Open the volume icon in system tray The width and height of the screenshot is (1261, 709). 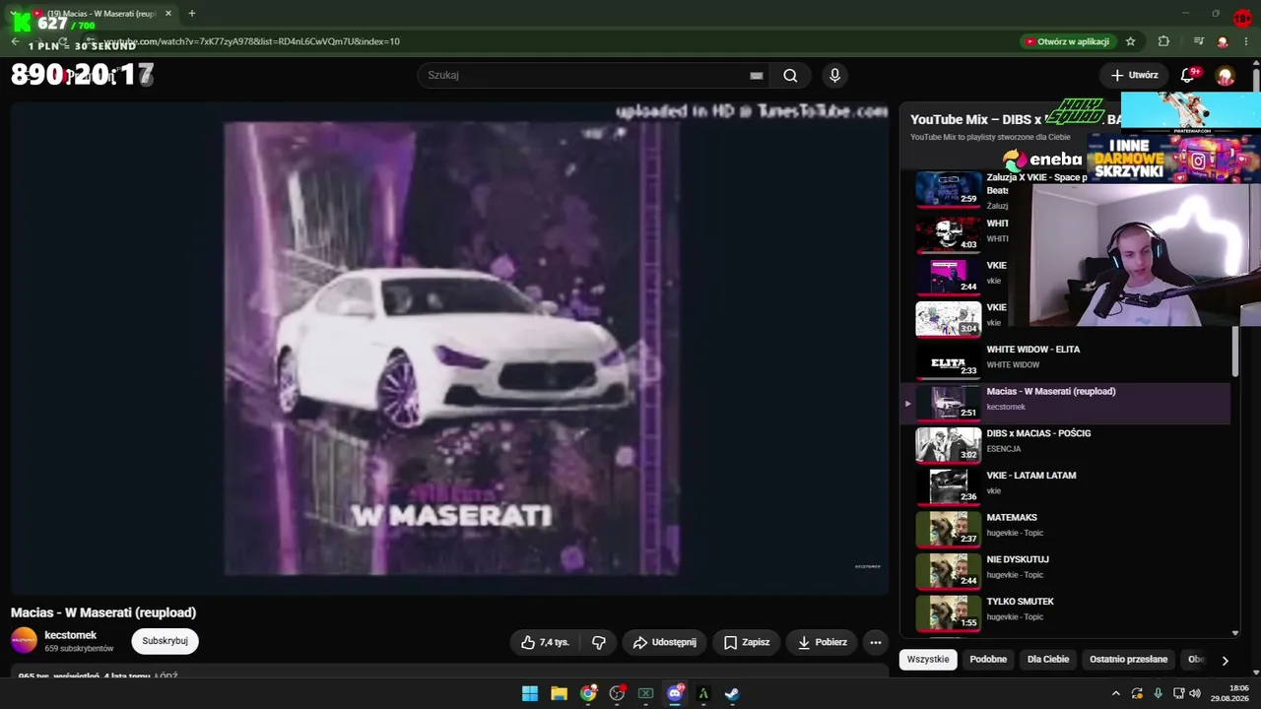click(1195, 693)
